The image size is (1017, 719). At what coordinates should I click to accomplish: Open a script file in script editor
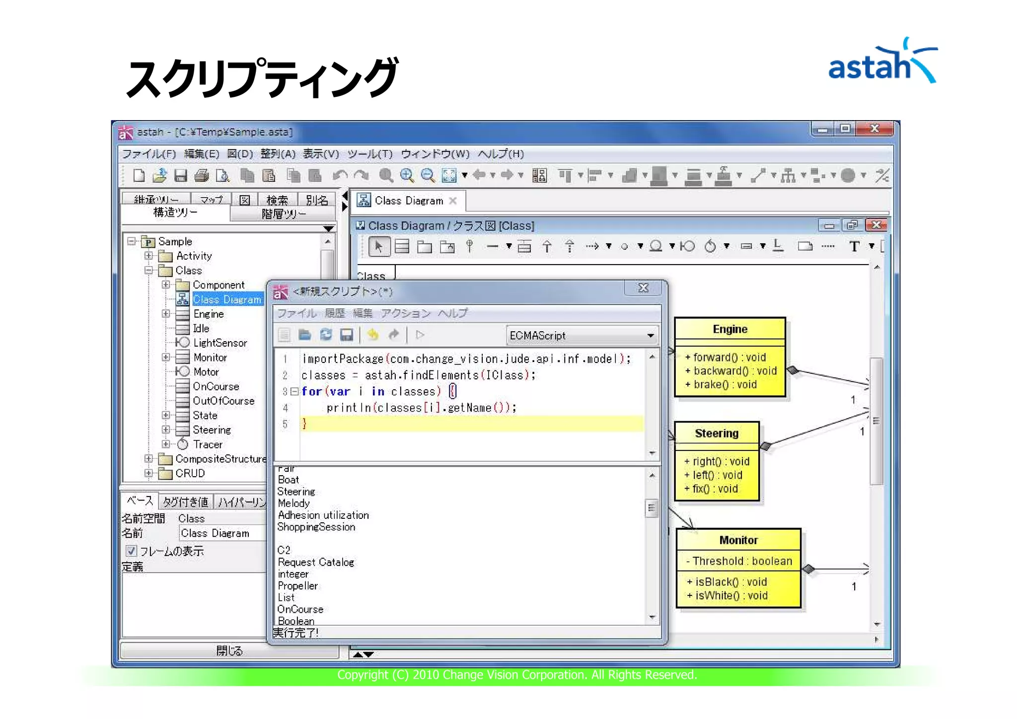pos(305,335)
